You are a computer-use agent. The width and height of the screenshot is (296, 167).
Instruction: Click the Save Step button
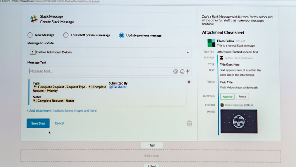(38, 123)
